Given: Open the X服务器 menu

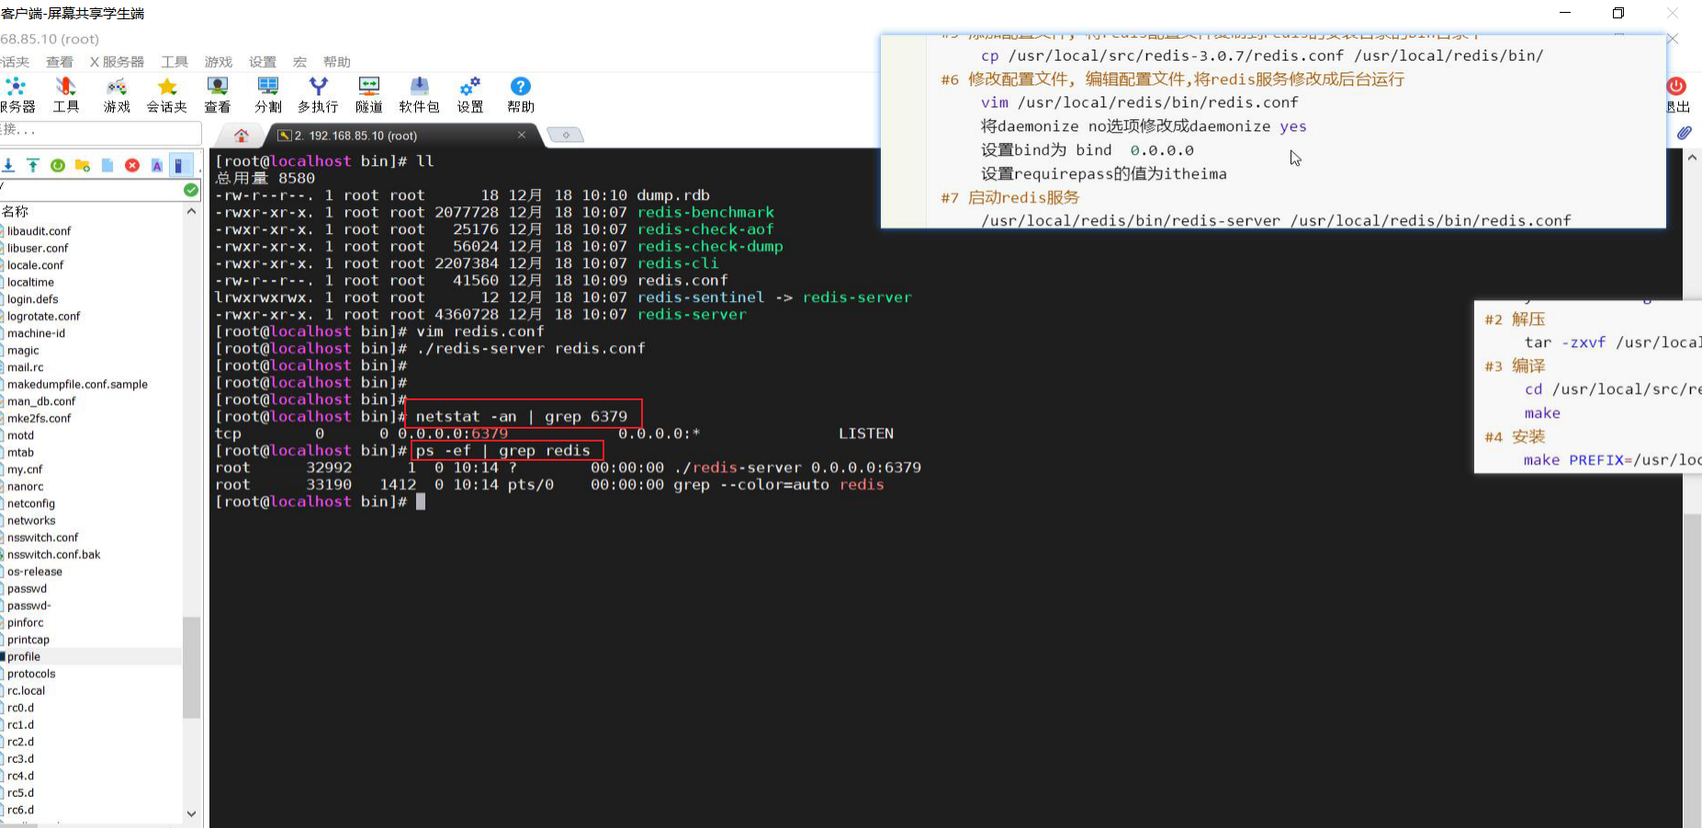Looking at the screenshot, I should coord(117,62).
